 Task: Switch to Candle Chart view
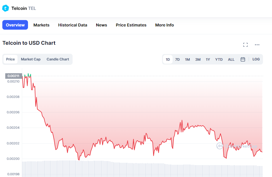pos(58,59)
